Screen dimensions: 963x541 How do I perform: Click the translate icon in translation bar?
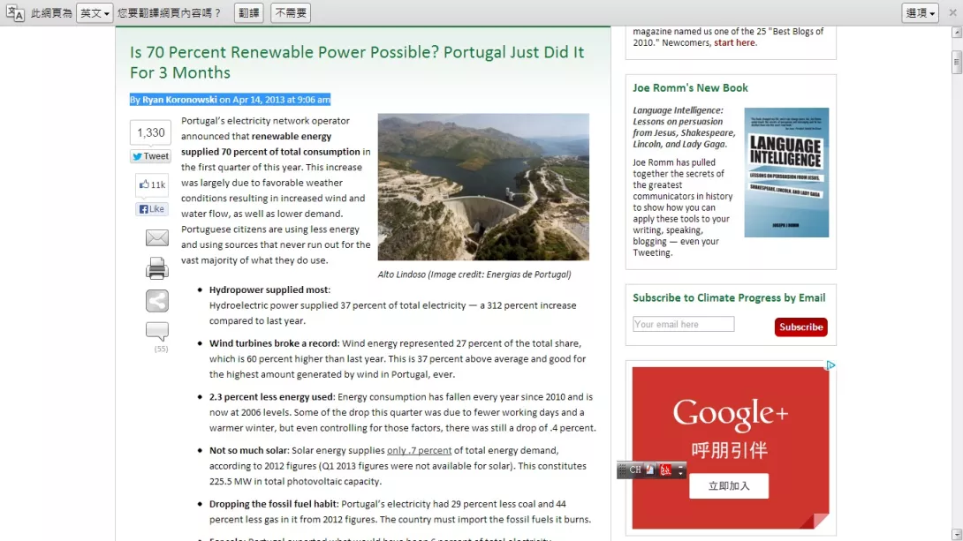[x=15, y=13]
